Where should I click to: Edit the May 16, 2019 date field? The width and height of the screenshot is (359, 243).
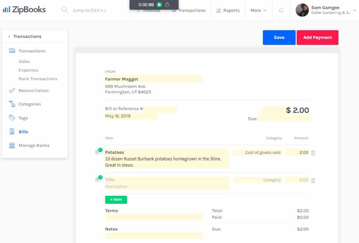131,116
